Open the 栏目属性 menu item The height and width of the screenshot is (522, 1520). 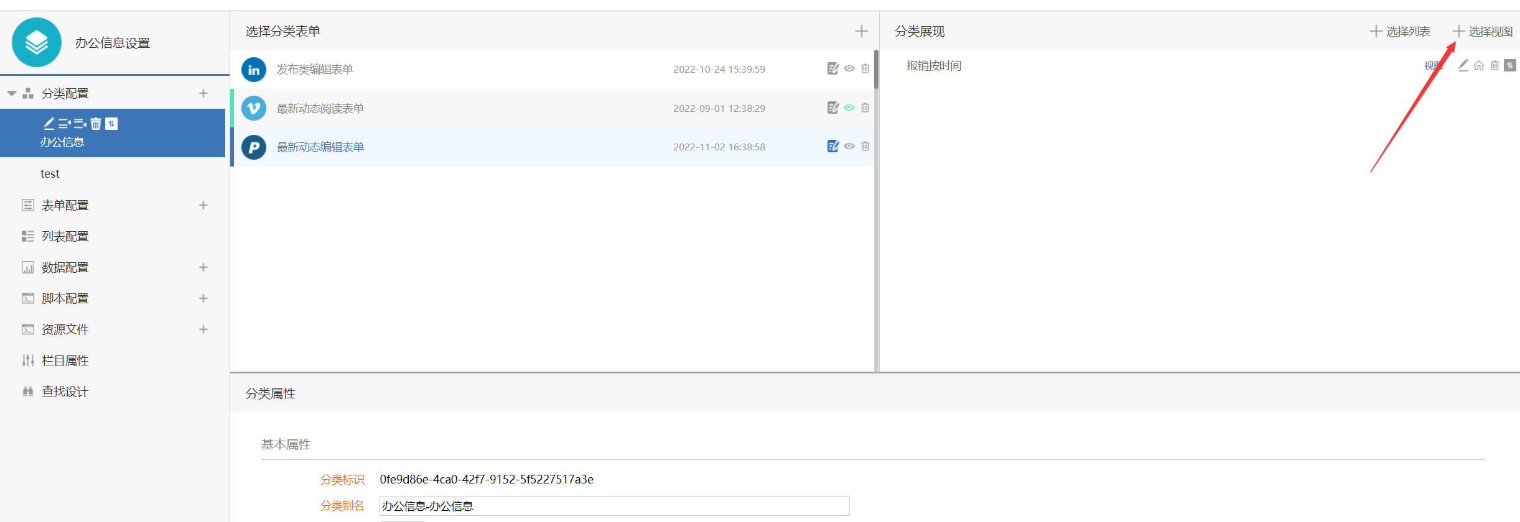coord(65,360)
